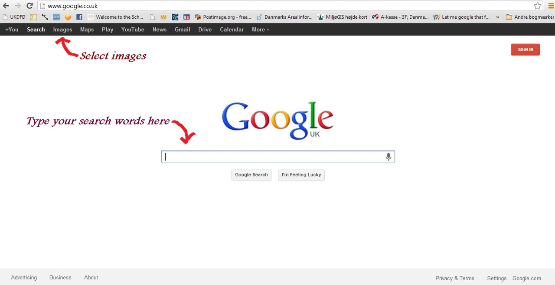Image resolution: width=555 pixels, height=285 pixels.
Task: Click the Google Search button
Action: point(251,175)
